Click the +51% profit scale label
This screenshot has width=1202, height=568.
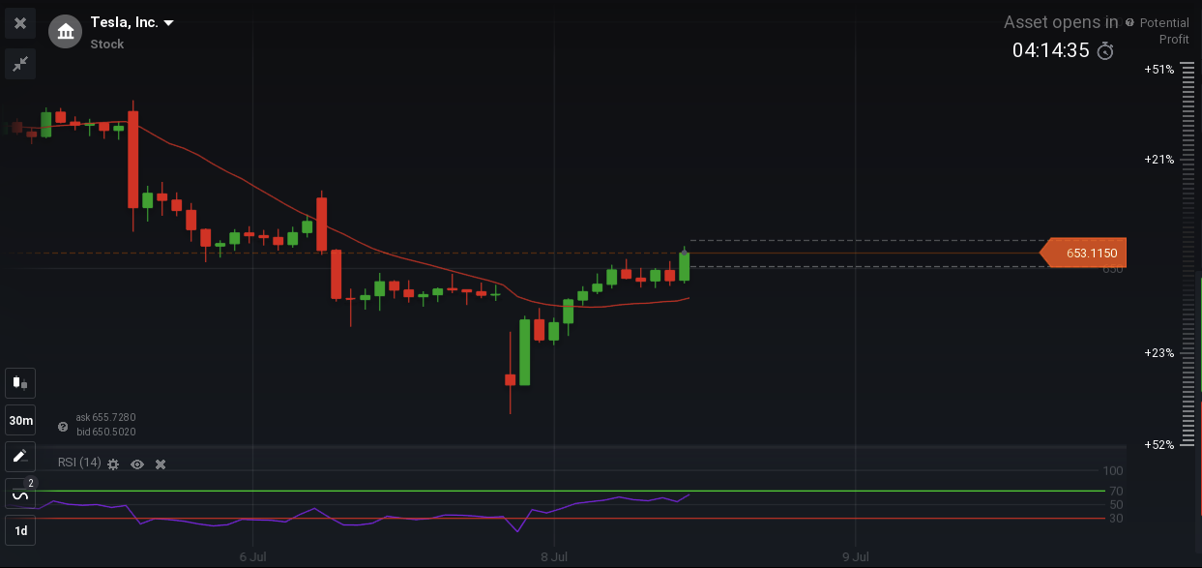tap(1158, 70)
